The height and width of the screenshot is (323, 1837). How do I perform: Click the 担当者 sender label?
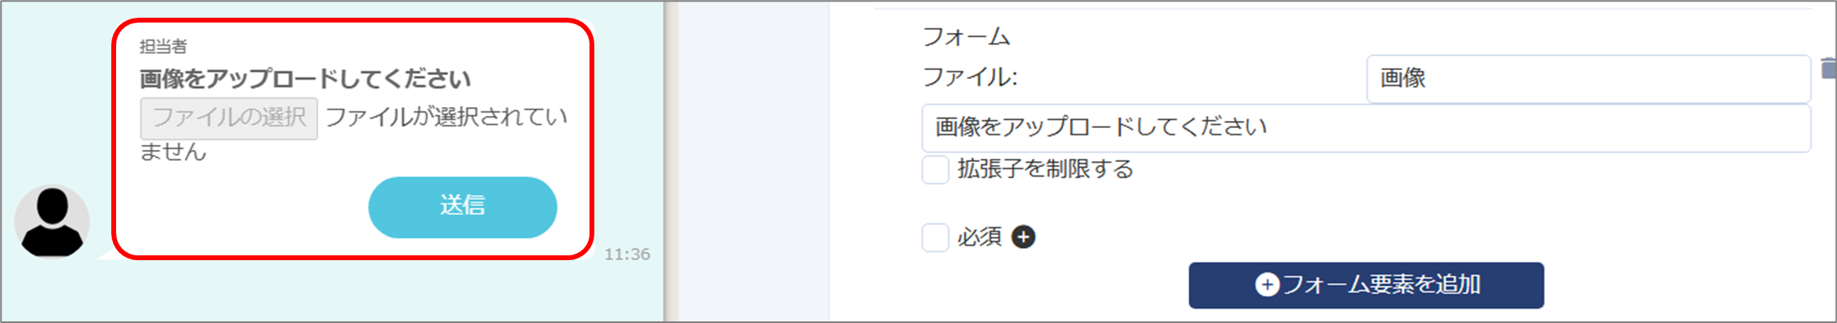click(163, 47)
